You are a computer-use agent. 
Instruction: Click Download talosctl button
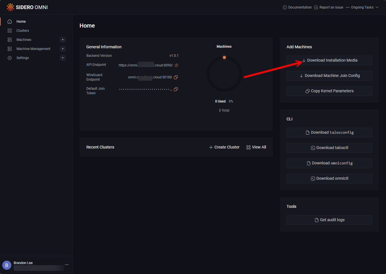(329, 148)
